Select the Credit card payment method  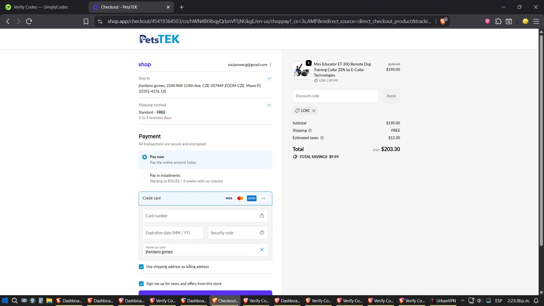pyautogui.click(x=205, y=198)
